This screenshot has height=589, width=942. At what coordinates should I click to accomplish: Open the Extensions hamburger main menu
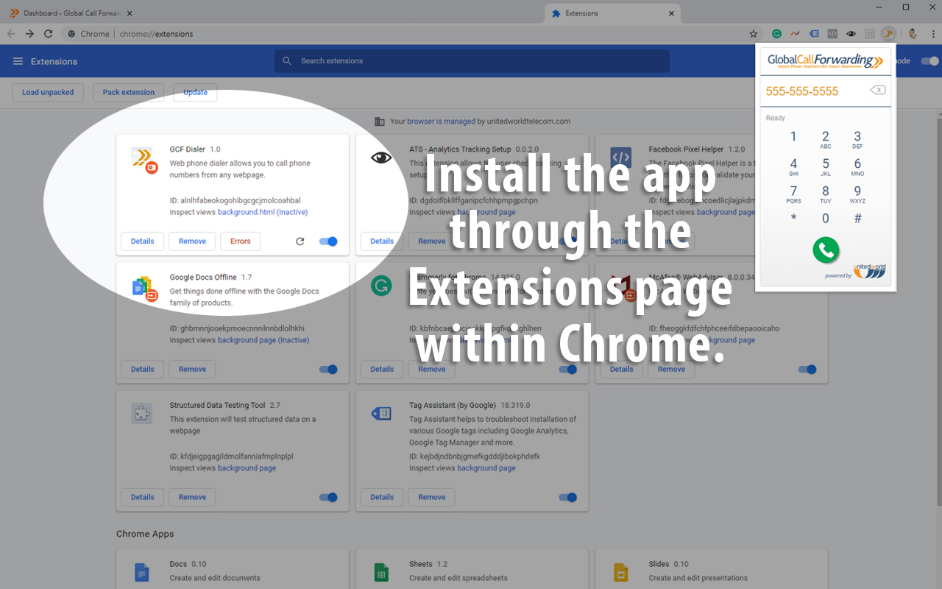[x=18, y=61]
